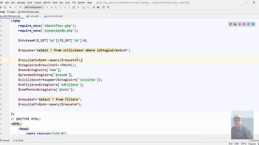Click the $requete select query line
Image resolution: width=259 pixels, height=145 pixels.
(x=74, y=50)
